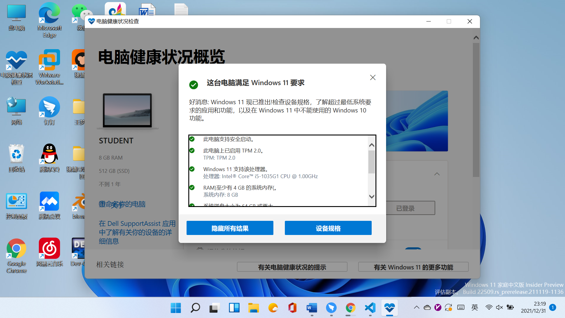
Task: Open Task View on the taskbar
Action: coord(215,308)
